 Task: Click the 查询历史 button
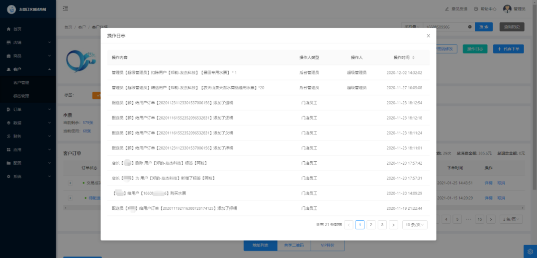pyautogui.click(x=512, y=27)
